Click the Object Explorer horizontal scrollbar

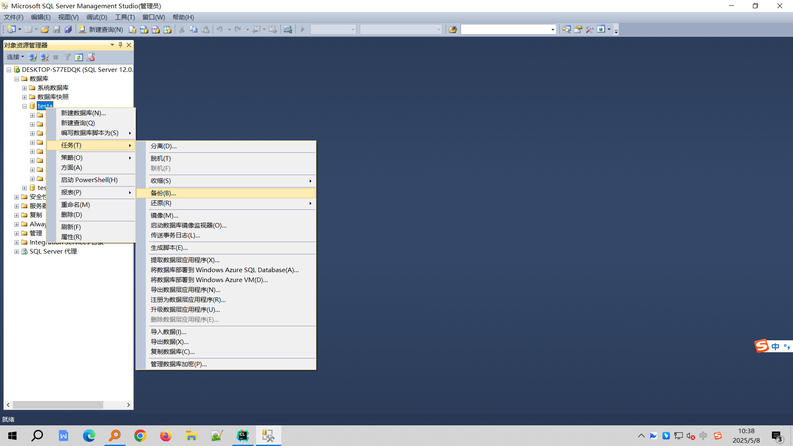[58, 405]
